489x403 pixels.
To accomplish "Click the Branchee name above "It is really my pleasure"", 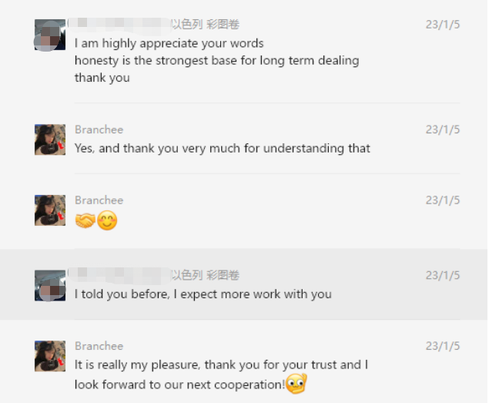I will [x=99, y=346].
